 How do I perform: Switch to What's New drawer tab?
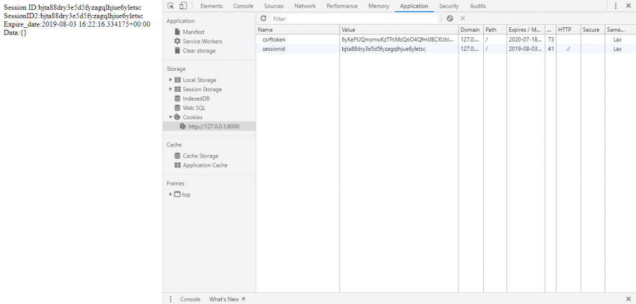point(224,299)
